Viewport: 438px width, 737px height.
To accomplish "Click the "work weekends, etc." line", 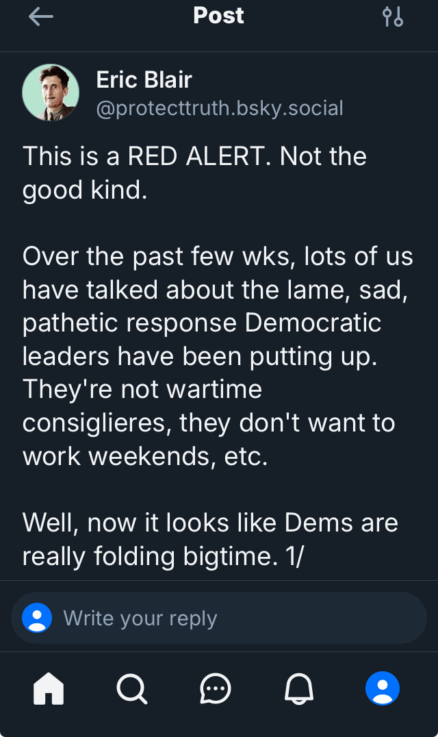I will [x=145, y=456].
